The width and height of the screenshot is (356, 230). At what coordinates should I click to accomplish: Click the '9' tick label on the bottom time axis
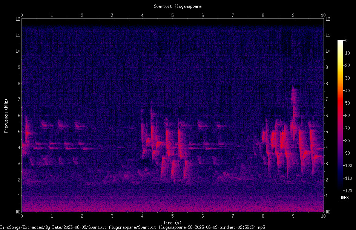293,216
